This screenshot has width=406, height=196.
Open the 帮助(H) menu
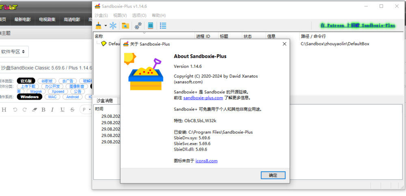click(159, 15)
